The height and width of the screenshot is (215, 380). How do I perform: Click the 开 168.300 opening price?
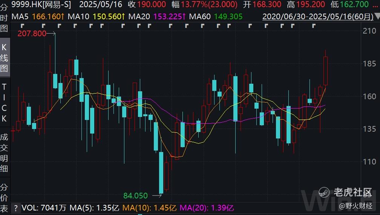[262, 5]
